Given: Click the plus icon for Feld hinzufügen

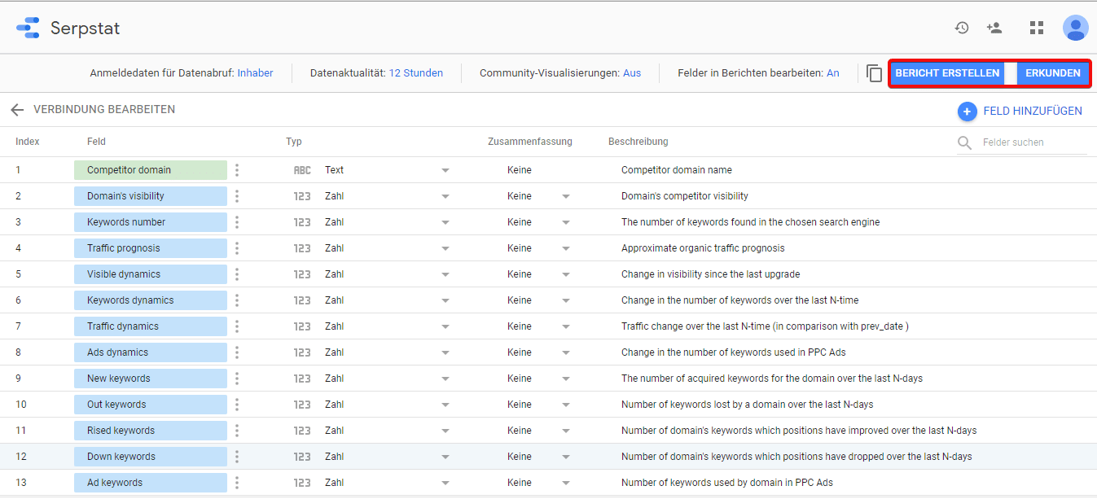Looking at the screenshot, I should (967, 112).
